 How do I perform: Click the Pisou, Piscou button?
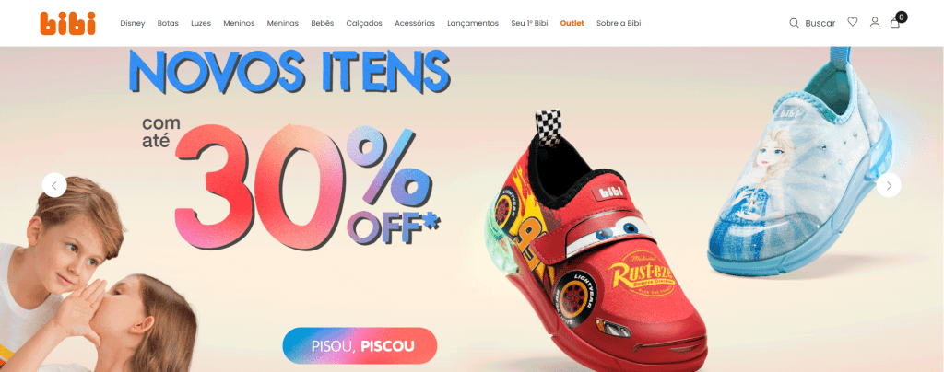pyautogui.click(x=360, y=345)
